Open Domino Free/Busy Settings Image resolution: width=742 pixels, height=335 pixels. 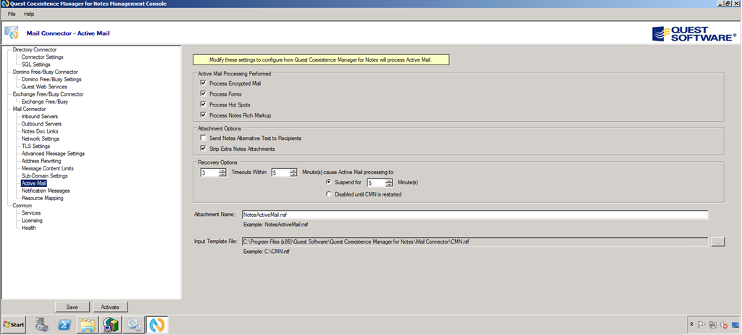point(51,80)
